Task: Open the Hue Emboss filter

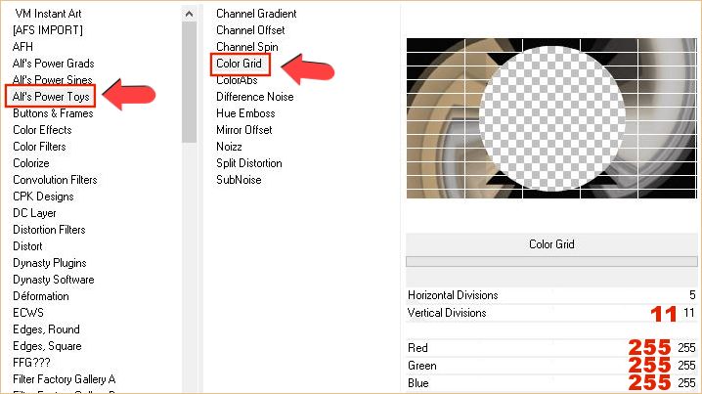Action: click(245, 113)
